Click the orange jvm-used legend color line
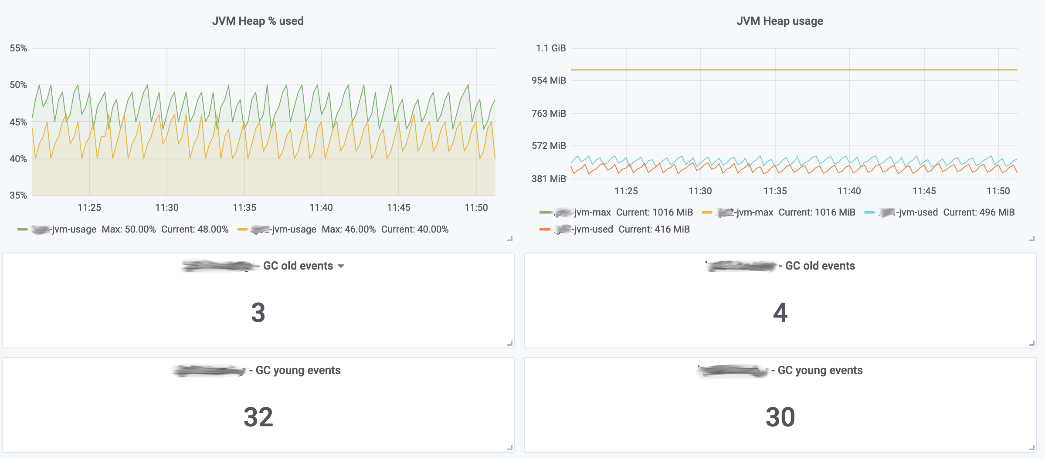This screenshot has width=1045, height=459. point(545,229)
